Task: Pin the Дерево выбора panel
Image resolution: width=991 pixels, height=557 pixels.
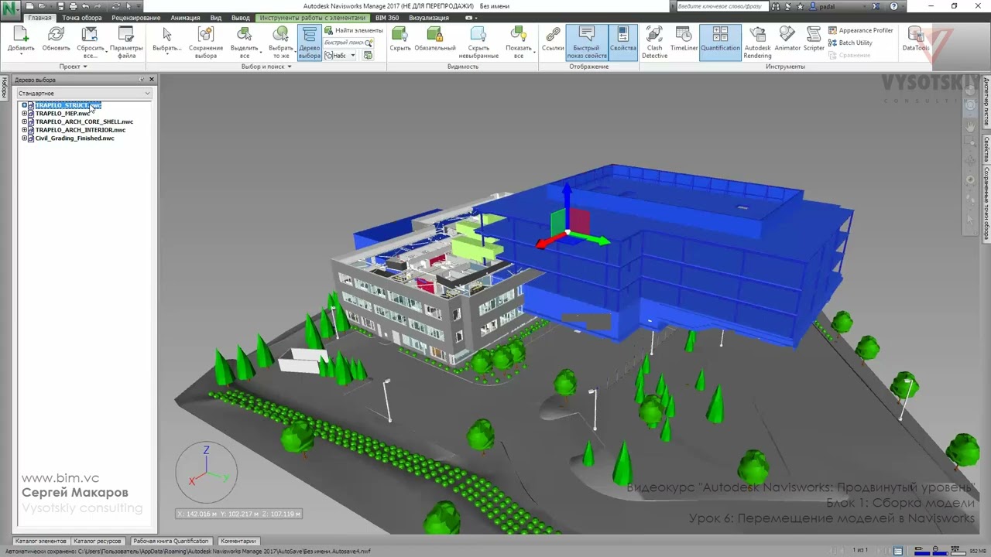Action: click(142, 80)
